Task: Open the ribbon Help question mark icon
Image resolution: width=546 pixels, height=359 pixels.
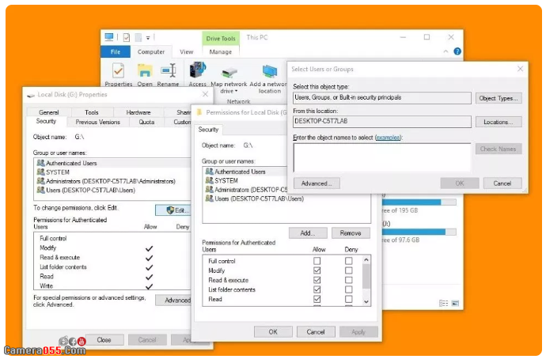Action: tap(457, 52)
